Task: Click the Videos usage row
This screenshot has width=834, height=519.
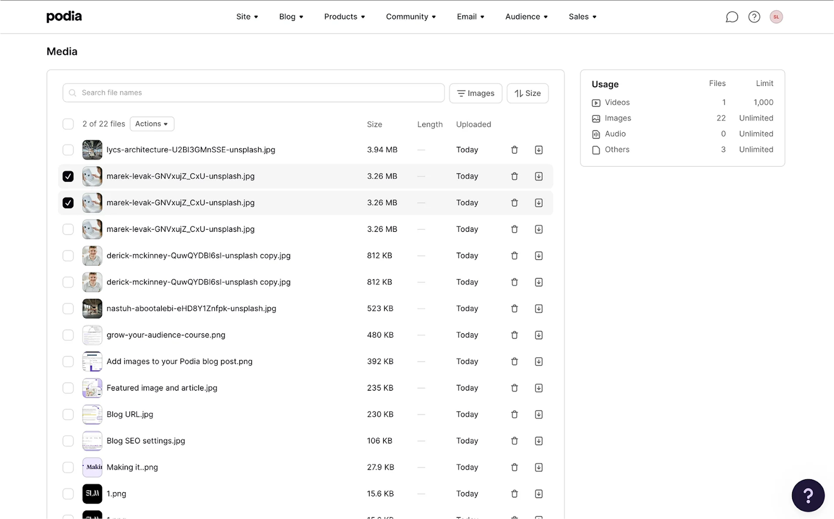Action: pos(682,102)
